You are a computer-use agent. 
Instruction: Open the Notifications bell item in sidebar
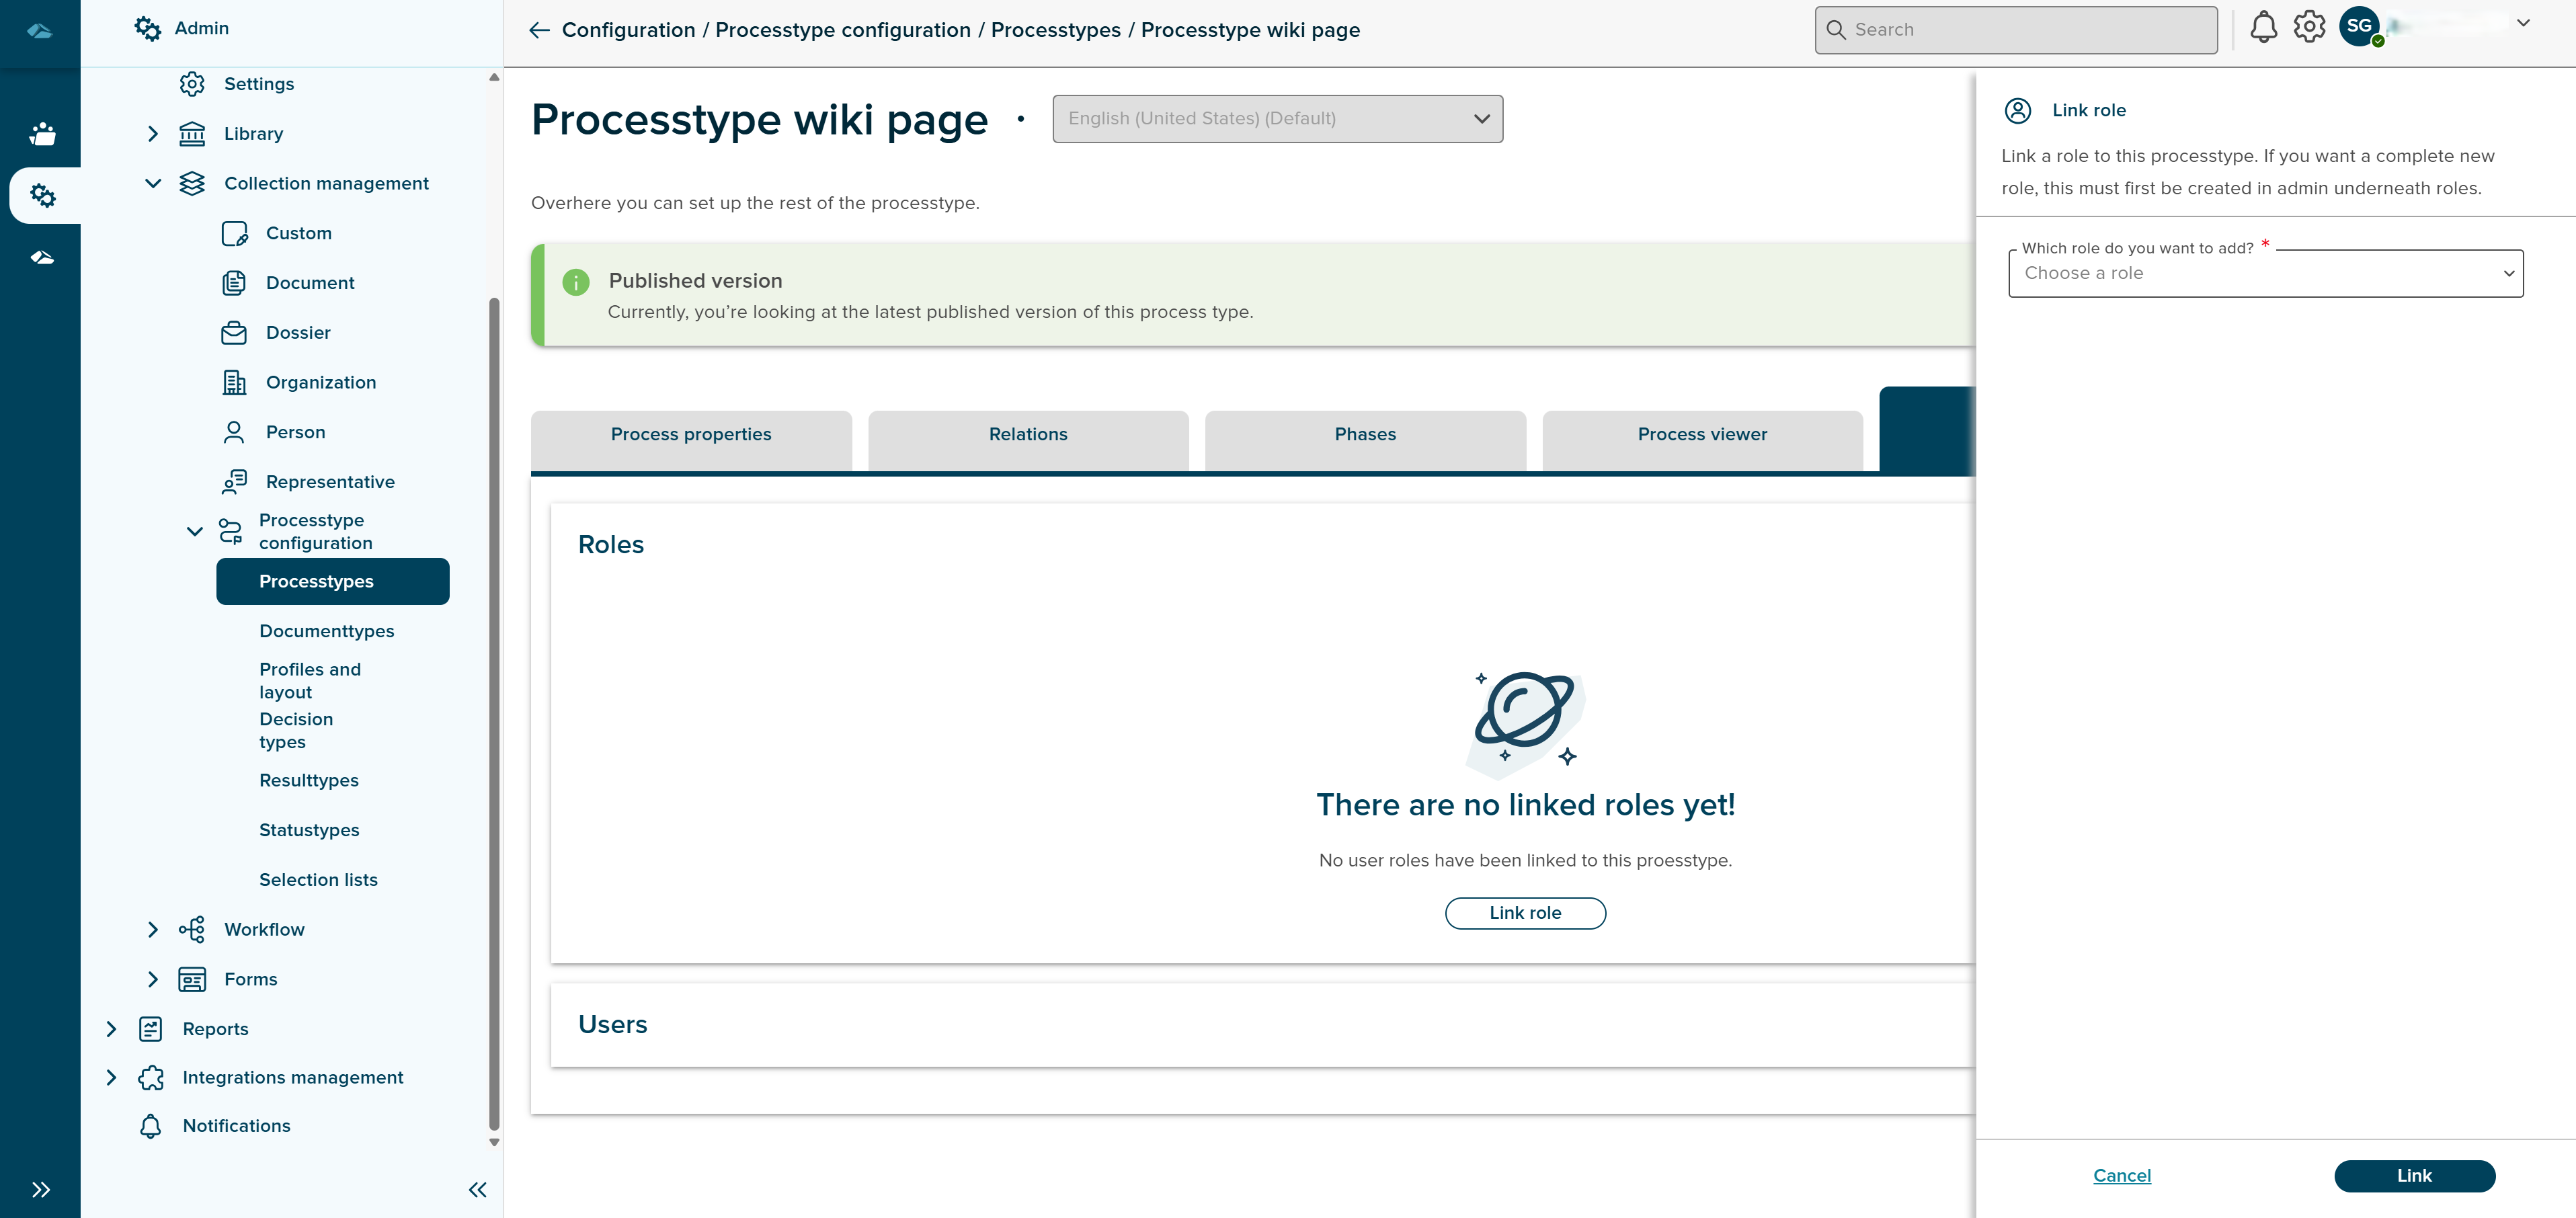151,1126
